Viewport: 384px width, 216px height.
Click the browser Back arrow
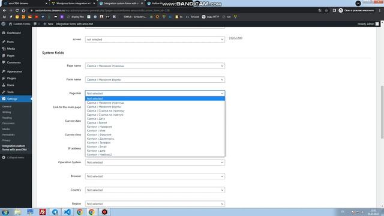[4, 11]
